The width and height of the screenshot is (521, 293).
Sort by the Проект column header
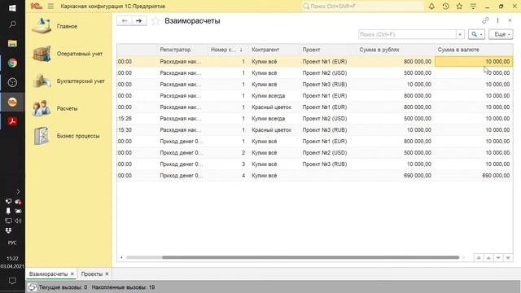click(x=328, y=50)
